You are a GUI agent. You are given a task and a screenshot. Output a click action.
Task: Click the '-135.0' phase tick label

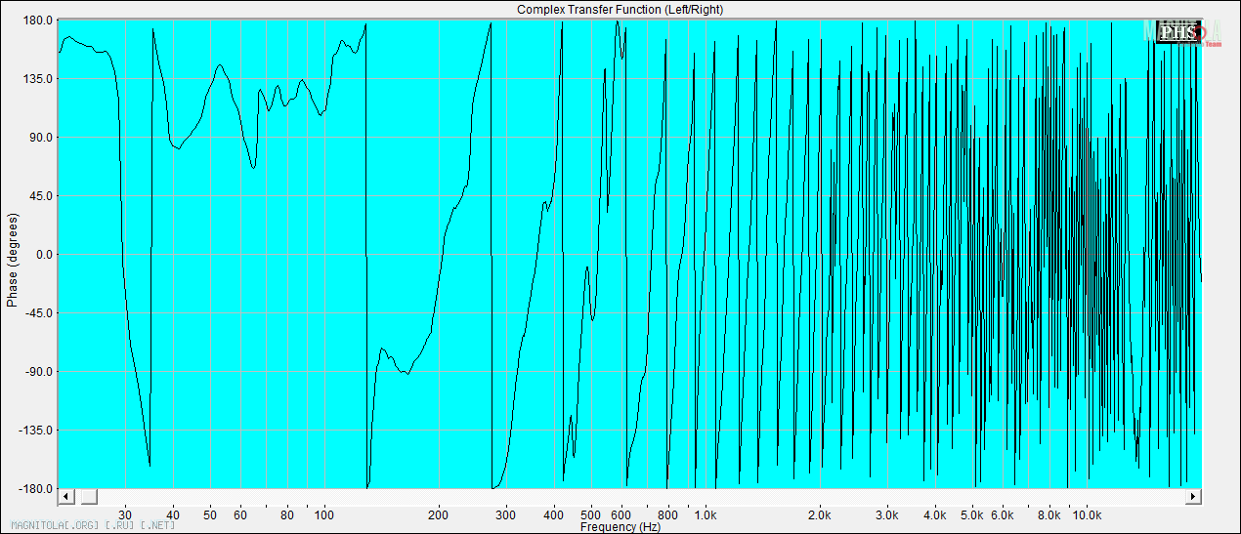[36, 431]
